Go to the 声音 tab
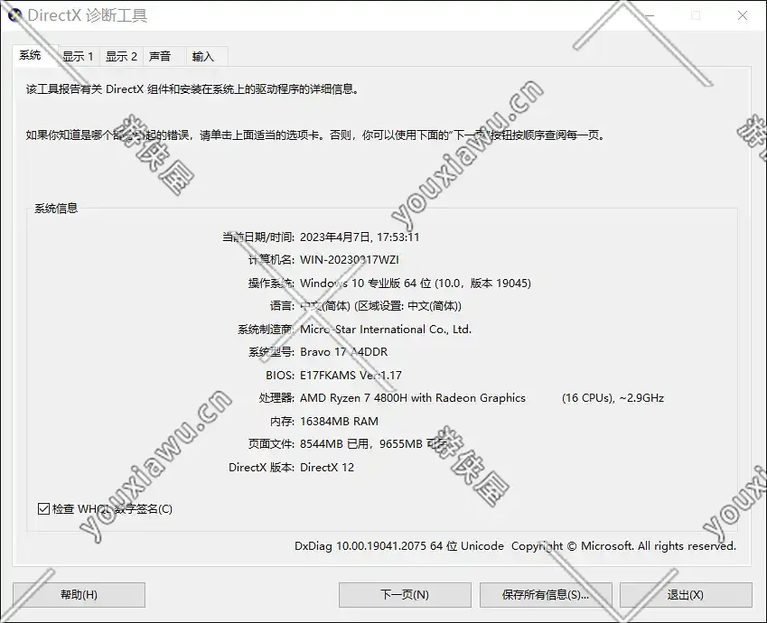This screenshot has height=623, width=767. pyautogui.click(x=160, y=56)
